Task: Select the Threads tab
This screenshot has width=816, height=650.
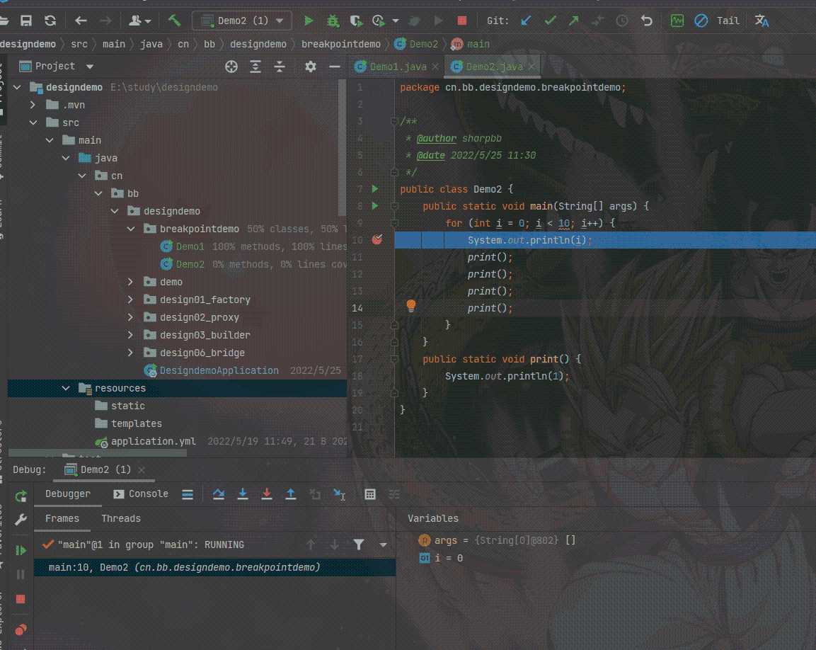Action: pos(121,518)
